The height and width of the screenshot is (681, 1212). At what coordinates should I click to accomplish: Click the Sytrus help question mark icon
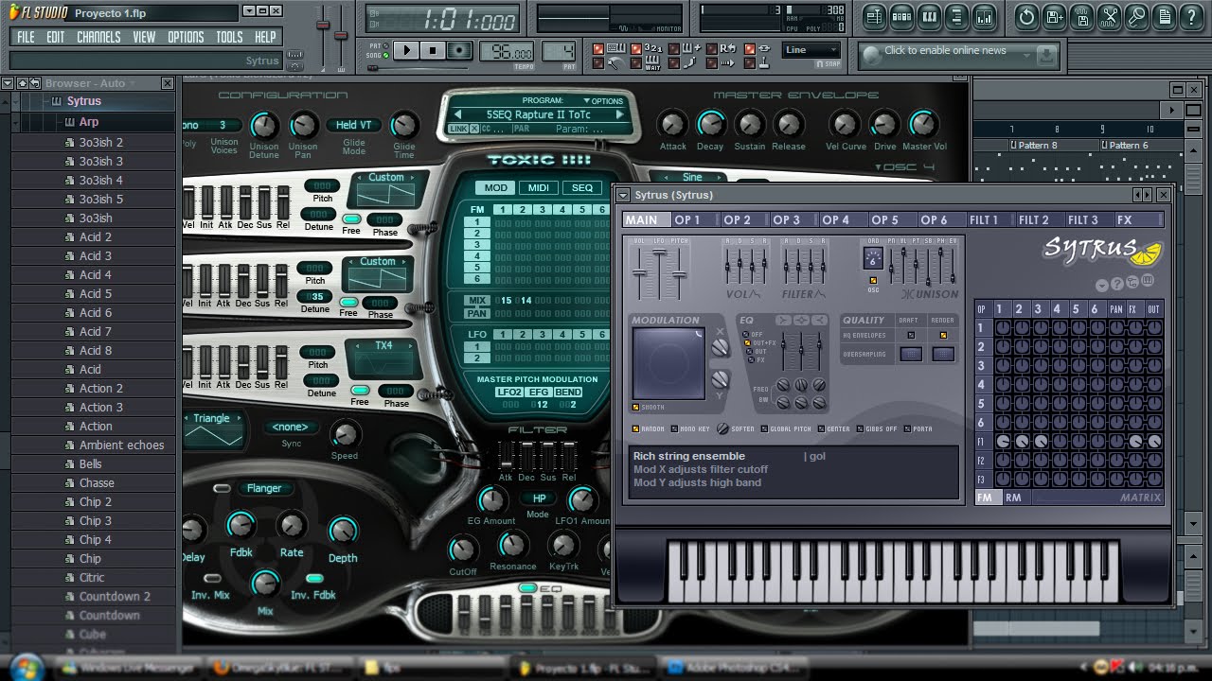[x=1117, y=284]
